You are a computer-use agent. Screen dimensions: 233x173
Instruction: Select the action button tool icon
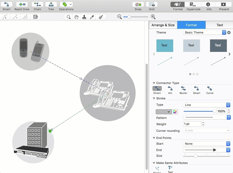36,17
